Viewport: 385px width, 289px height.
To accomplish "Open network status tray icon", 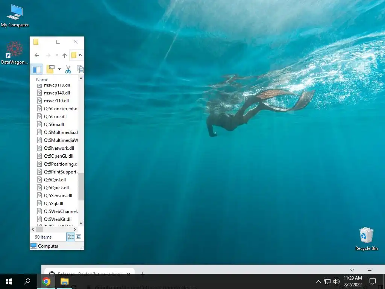I will (x=327, y=281).
